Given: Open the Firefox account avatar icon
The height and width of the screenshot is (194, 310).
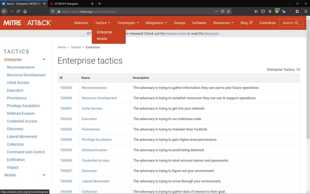Looking at the screenshot, I should click(270, 11).
